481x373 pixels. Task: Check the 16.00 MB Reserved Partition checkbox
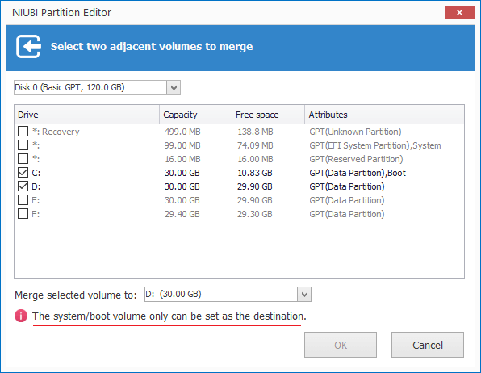tap(23, 159)
